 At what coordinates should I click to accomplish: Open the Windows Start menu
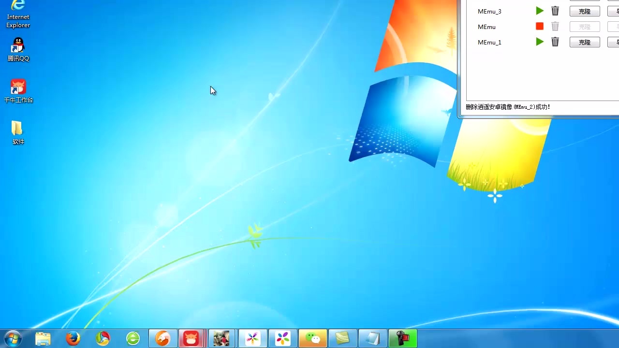(13, 338)
